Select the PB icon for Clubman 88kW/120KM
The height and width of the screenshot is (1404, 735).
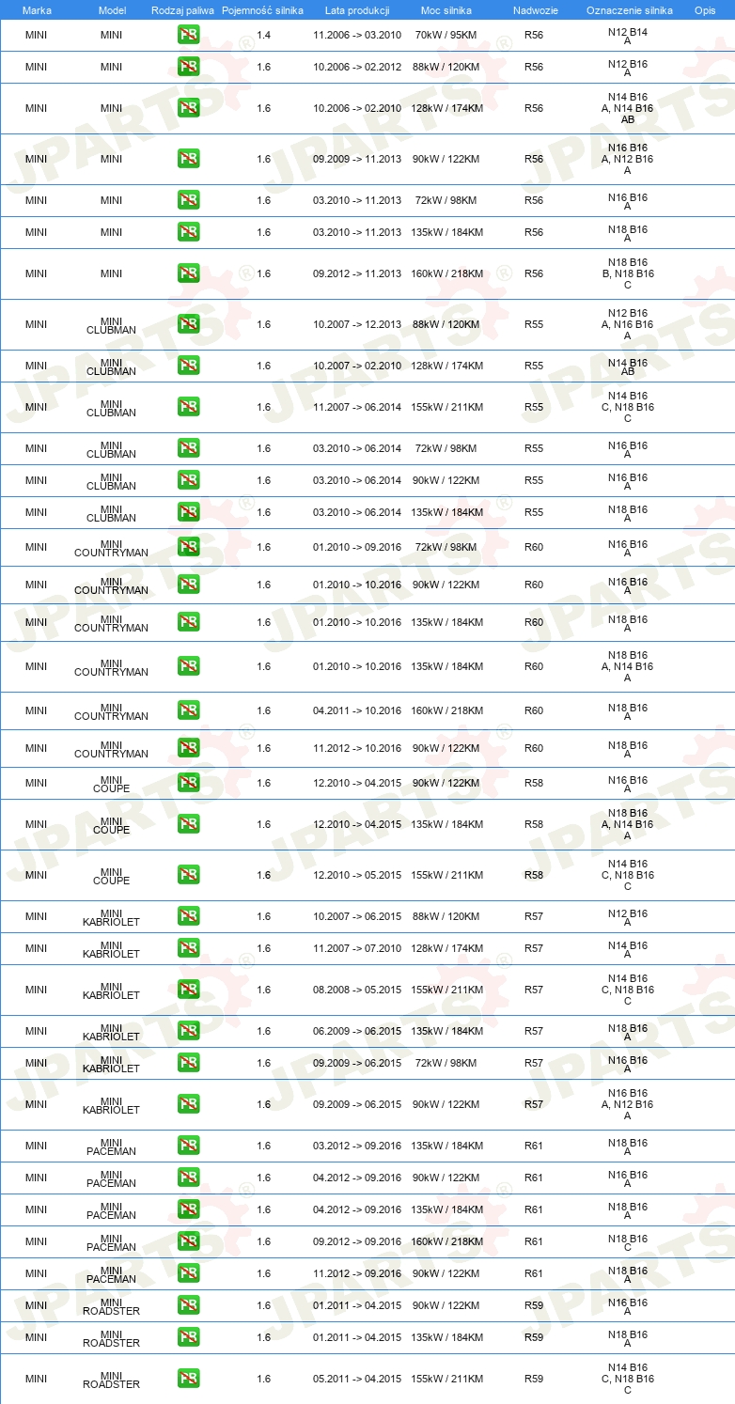pyautogui.click(x=188, y=324)
